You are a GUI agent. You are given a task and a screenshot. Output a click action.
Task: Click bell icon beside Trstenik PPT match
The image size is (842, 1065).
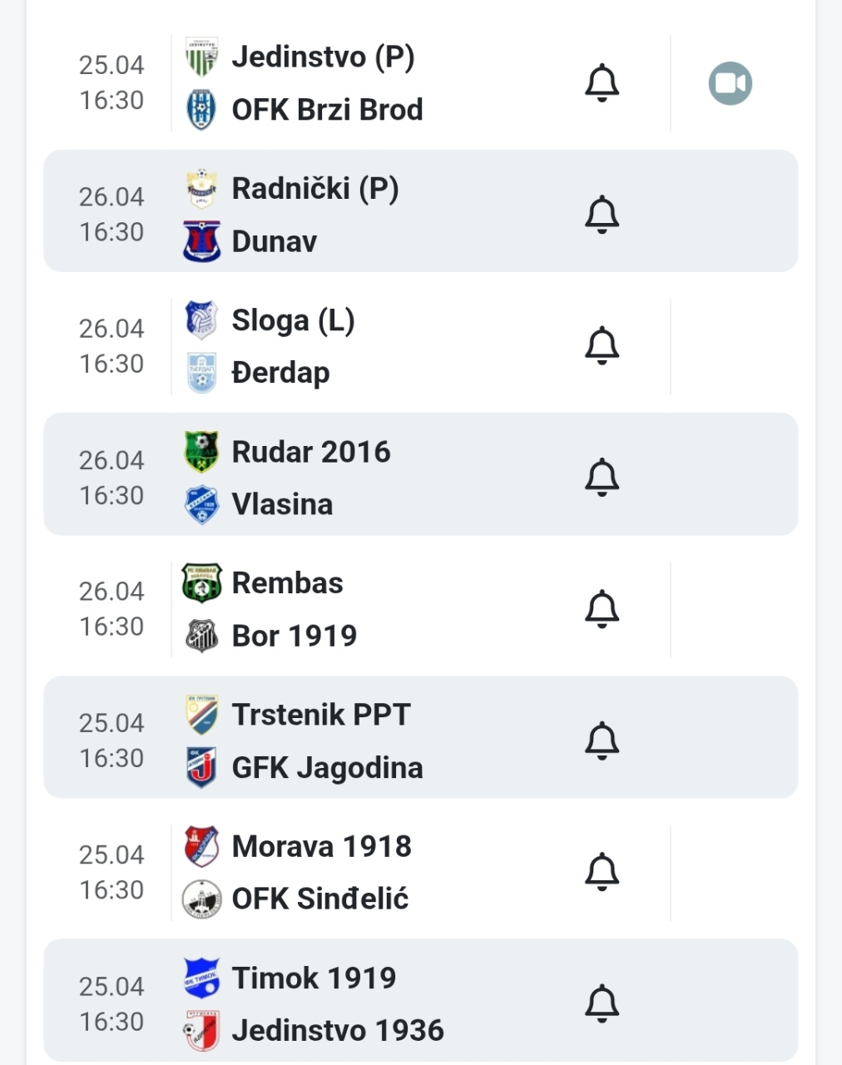pyautogui.click(x=602, y=741)
